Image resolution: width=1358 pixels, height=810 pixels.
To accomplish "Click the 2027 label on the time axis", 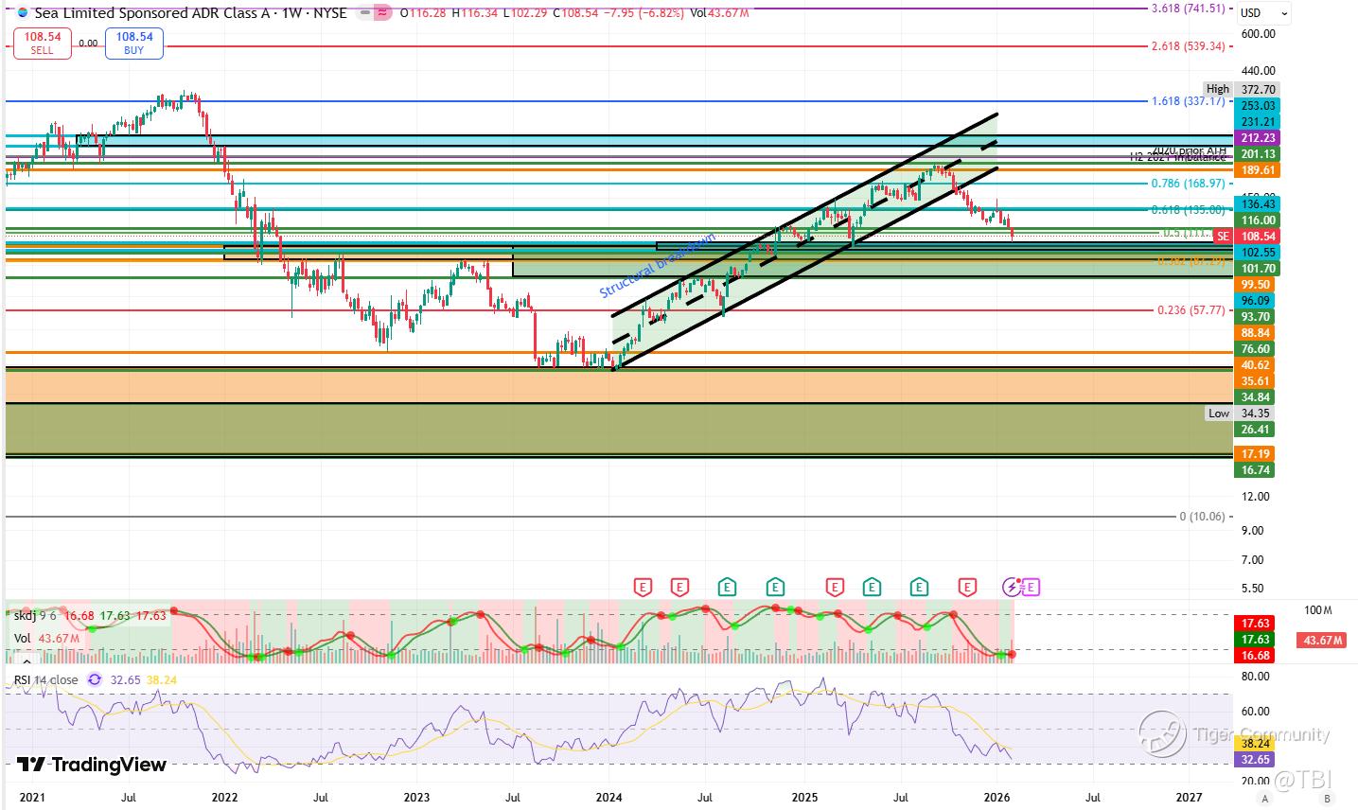I will pyautogui.click(x=1190, y=798).
